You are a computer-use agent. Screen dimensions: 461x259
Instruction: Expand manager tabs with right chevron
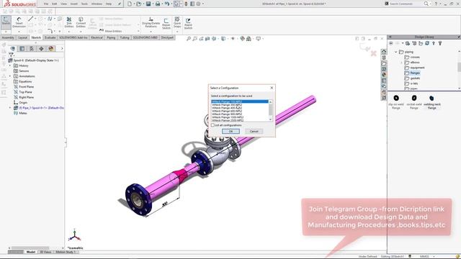(x=62, y=48)
